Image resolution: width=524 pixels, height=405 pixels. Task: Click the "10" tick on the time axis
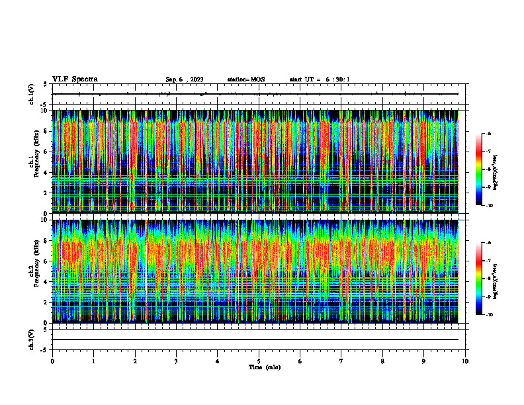click(465, 361)
